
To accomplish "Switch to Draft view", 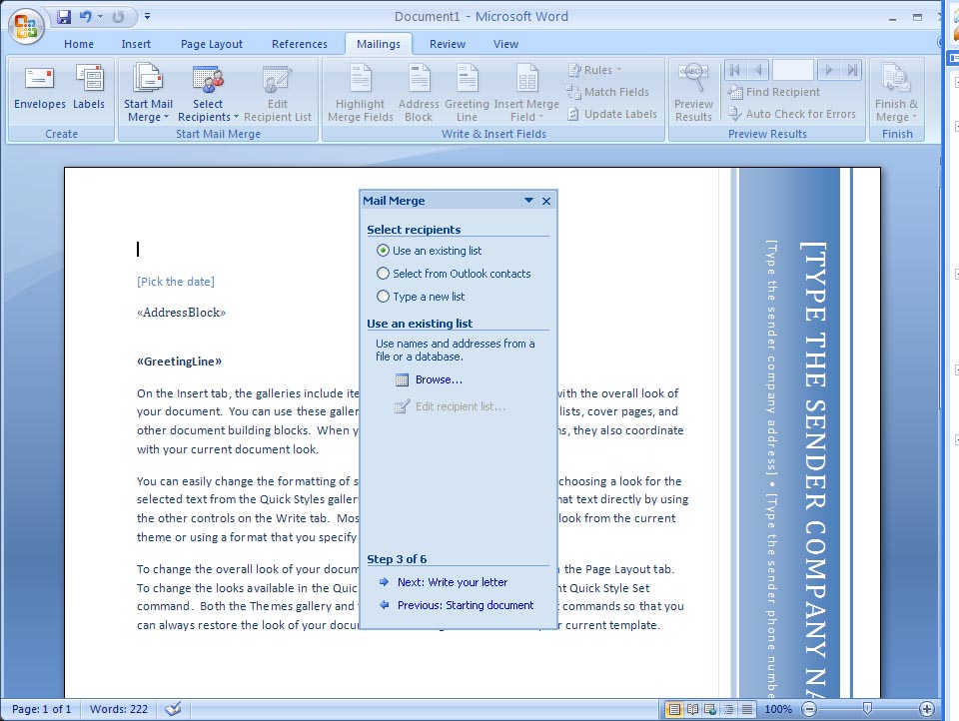I will (x=747, y=709).
